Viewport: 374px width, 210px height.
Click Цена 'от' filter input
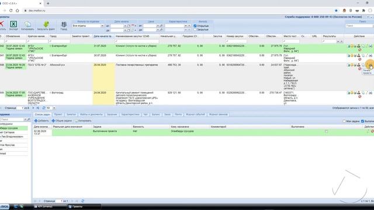[150, 26]
